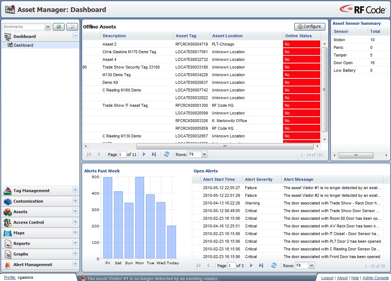Click the Profile link

[10, 277]
